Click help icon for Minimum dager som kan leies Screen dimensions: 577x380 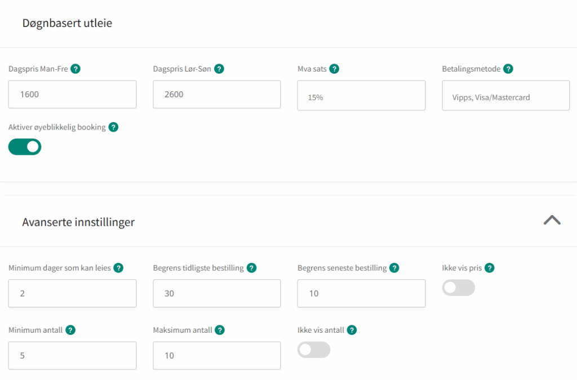[x=119, y=268]
